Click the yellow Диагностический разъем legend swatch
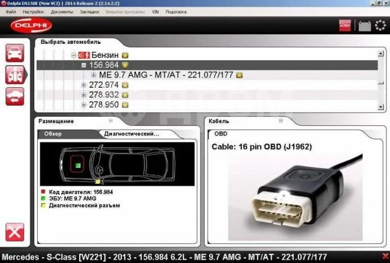390x263 pixels. coord(43,206)
